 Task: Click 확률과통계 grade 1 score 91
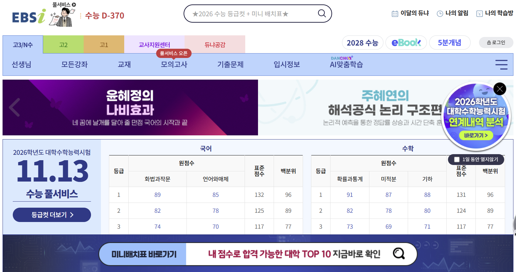[x=350, y=195]
